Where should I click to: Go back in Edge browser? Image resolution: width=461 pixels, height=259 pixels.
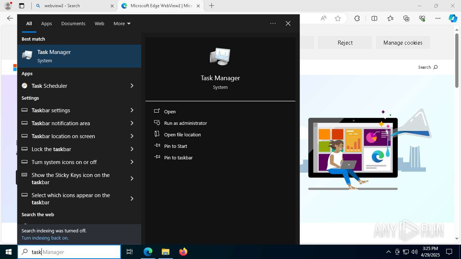[10, 18]
